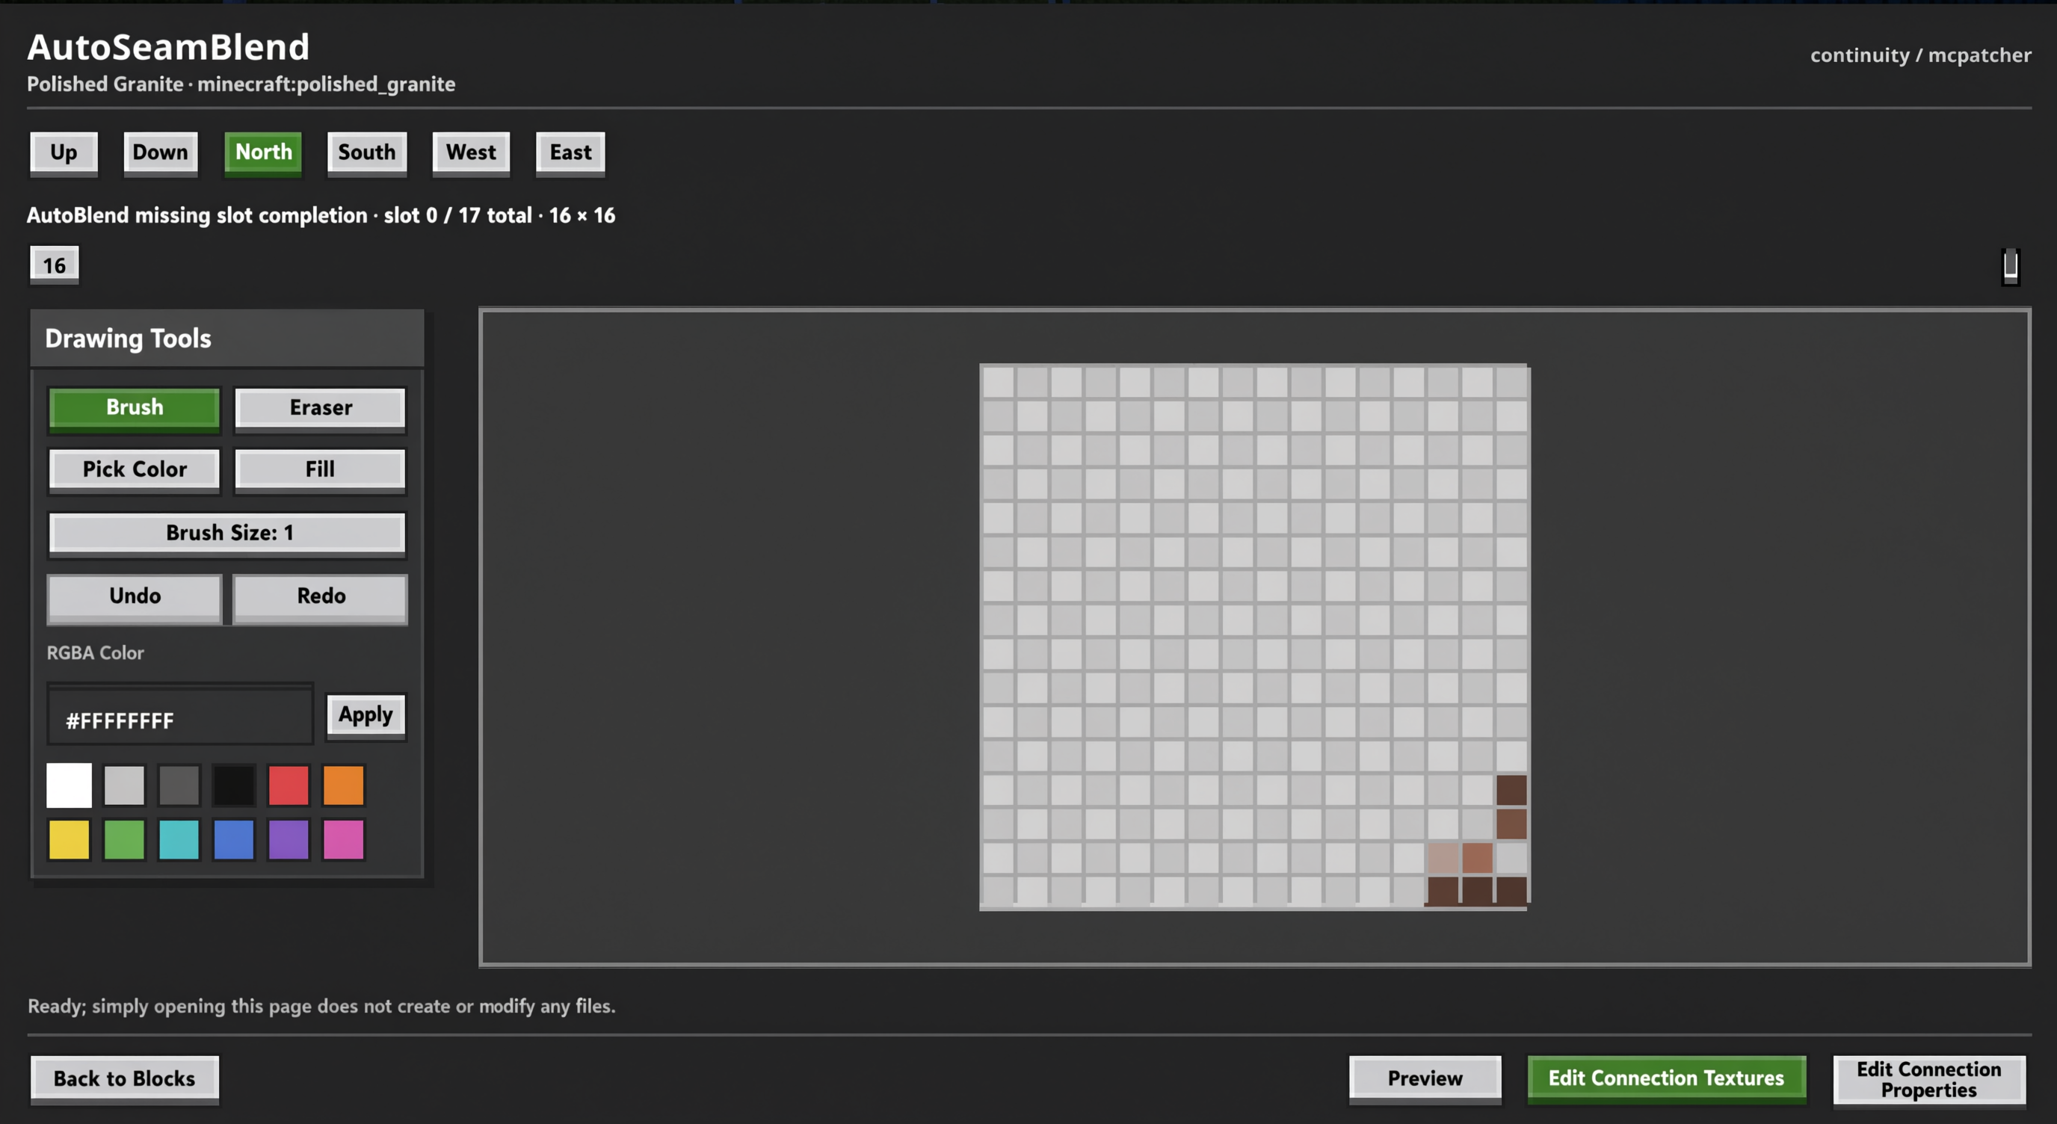This screenshot has width=2057, height=1124.
Task: Open Edit Connection Properties
Action: (1928, 1079)
